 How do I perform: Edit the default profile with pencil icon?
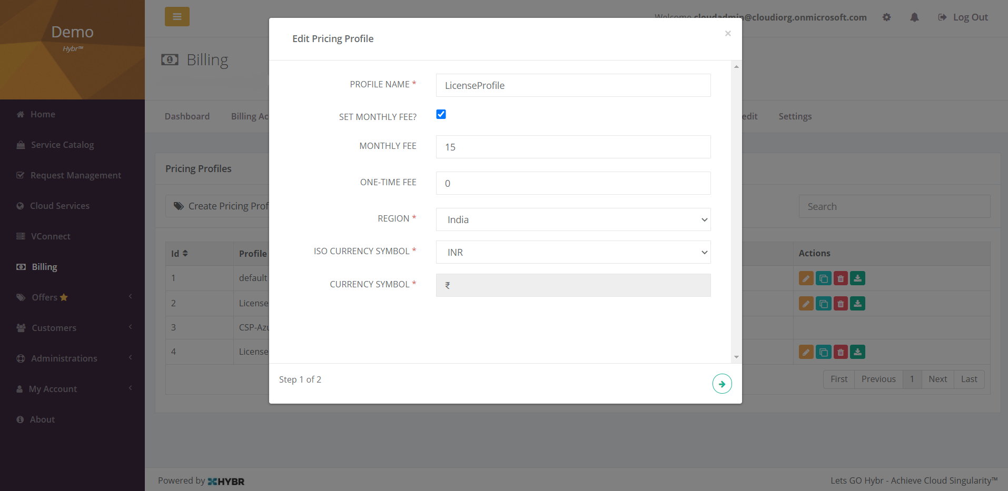pyautogui.click(x=806, y=278)
